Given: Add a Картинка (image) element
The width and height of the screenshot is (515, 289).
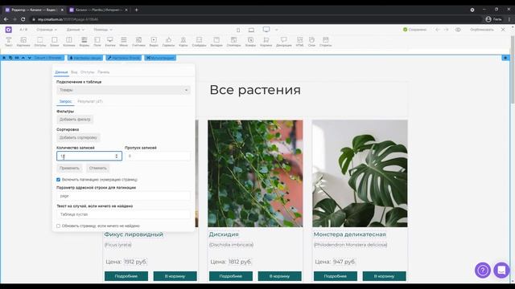Looking at the screenshot, I should click(23, 42).
